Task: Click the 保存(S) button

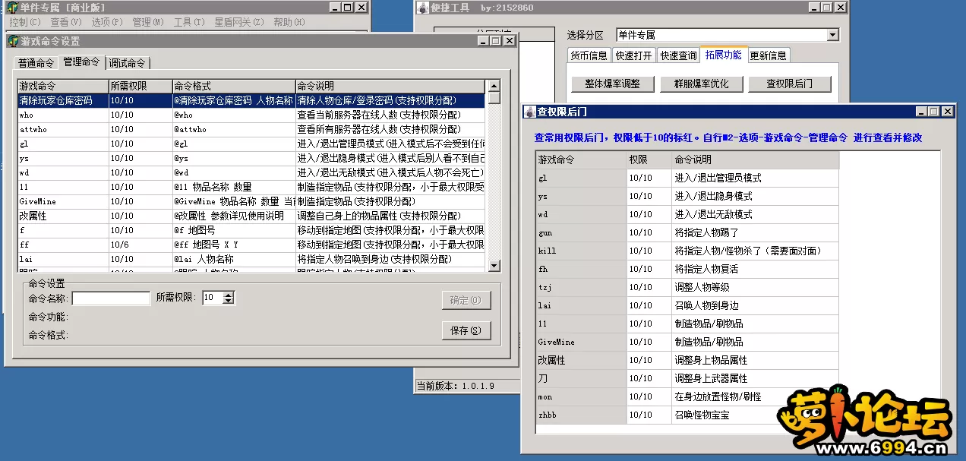Action: pos(466,330)
